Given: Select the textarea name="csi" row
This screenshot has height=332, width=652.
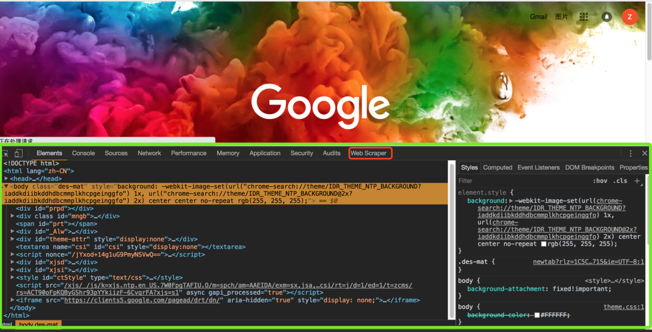Looking at the screenshot, I should [x=130, y=247].
